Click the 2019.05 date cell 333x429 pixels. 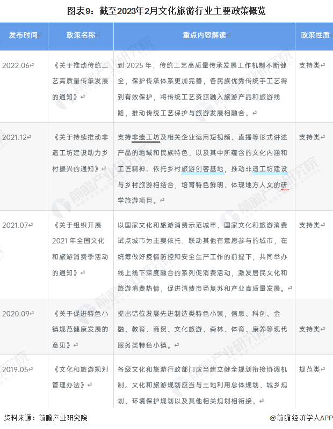17,369
